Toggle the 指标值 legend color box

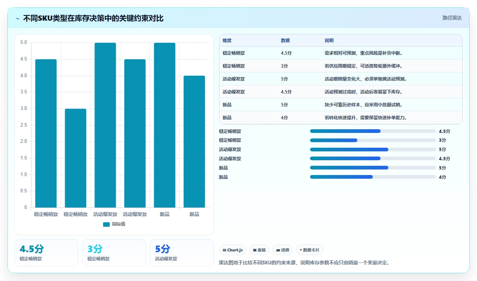(106, 224)
